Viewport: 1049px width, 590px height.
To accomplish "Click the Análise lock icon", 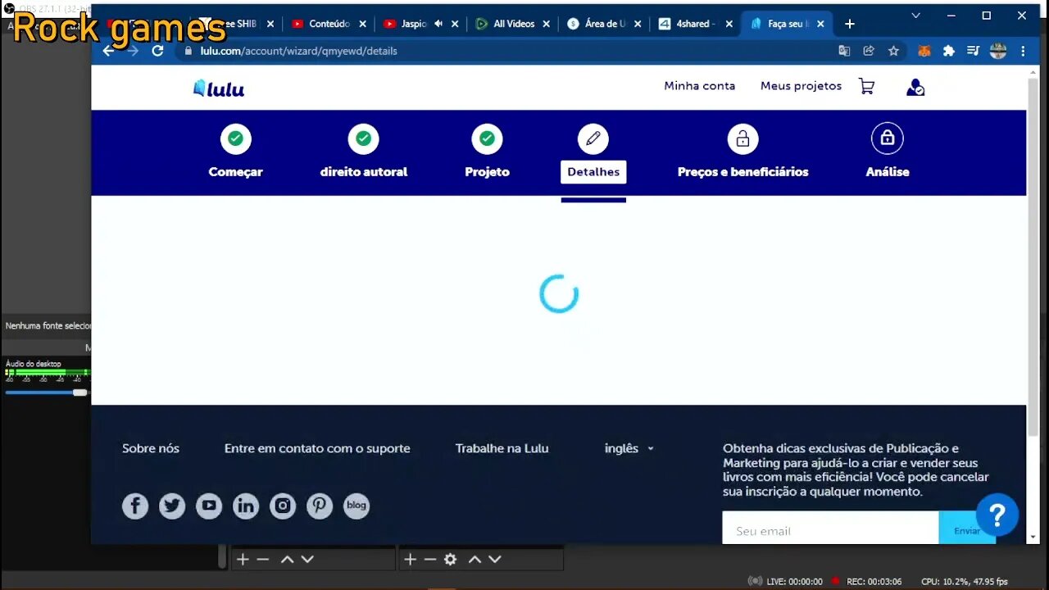I will 888,138.
